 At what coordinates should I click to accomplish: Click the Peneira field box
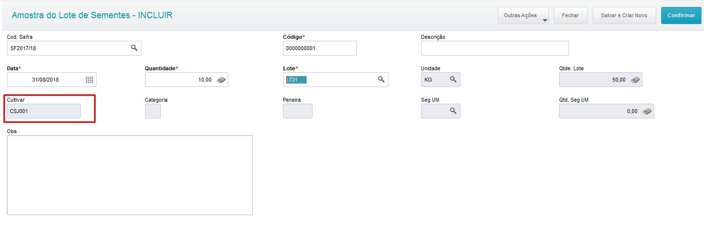(297, 111)
